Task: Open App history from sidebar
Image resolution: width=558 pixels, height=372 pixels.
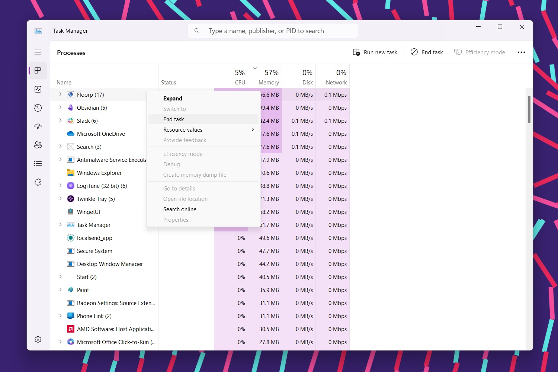Action: (x=38, y=108)
